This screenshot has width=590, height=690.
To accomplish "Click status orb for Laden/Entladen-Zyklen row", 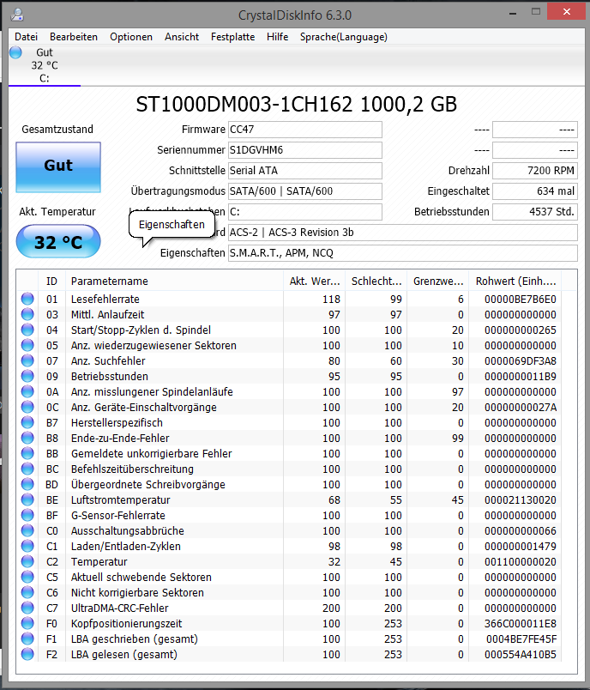I will [27, 546].
